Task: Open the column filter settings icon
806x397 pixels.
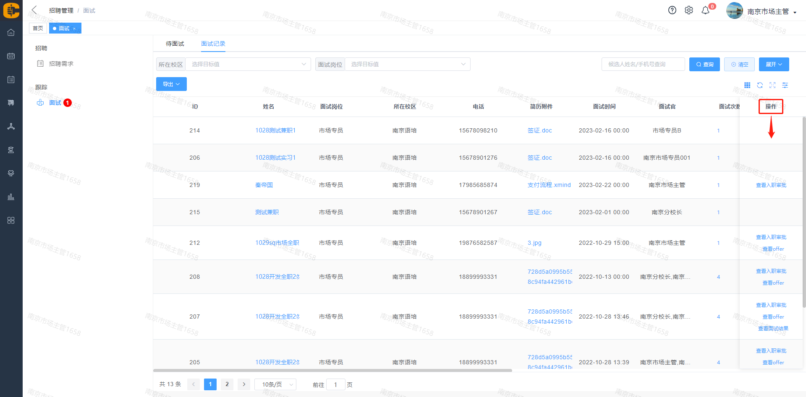Action: click(x=785, y=85)
